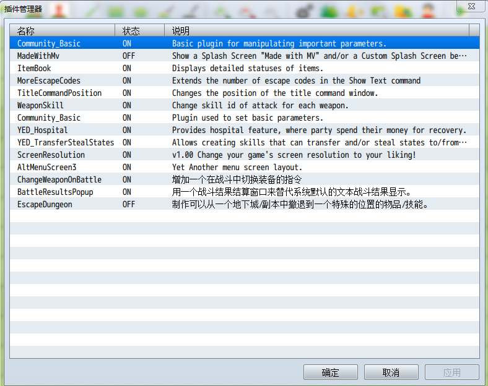The width and height of the screenshot is (488, 386).
Task: Select the YED_TransferStealStates plugin row
Action: [x=245, y=142]
